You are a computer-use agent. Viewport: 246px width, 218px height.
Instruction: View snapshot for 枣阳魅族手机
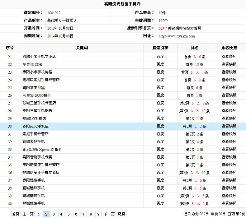(x=229, y=180)
